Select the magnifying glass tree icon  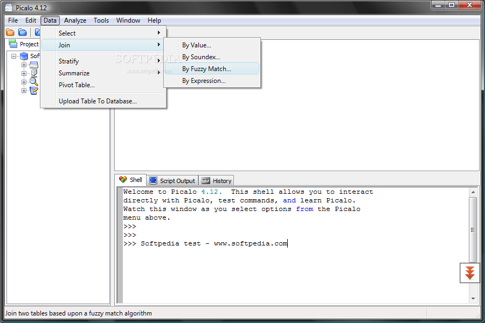pos(34,82)
